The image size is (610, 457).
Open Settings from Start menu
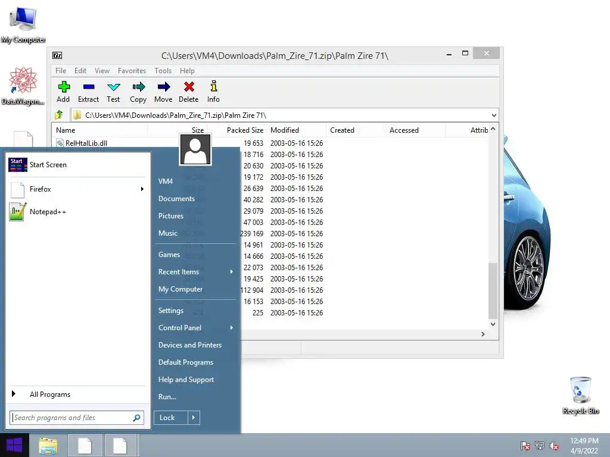click(x=170, y=311)
